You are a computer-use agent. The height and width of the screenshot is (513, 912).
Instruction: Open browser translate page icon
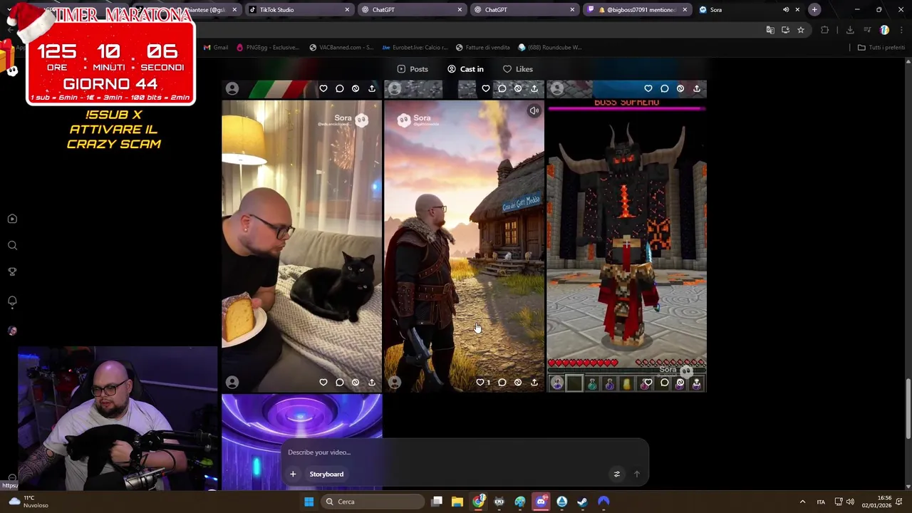tap(769, 30)
